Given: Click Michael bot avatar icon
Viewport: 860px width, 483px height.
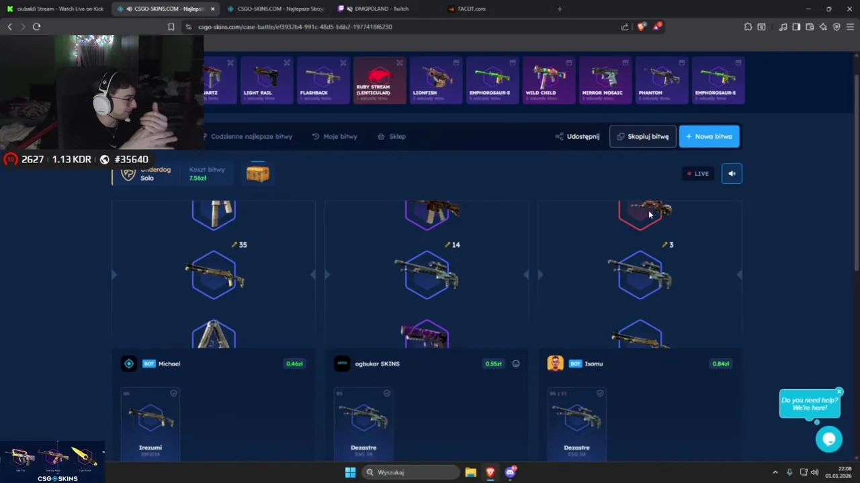Looking at the screenshot, I should (x=129, y=364).
